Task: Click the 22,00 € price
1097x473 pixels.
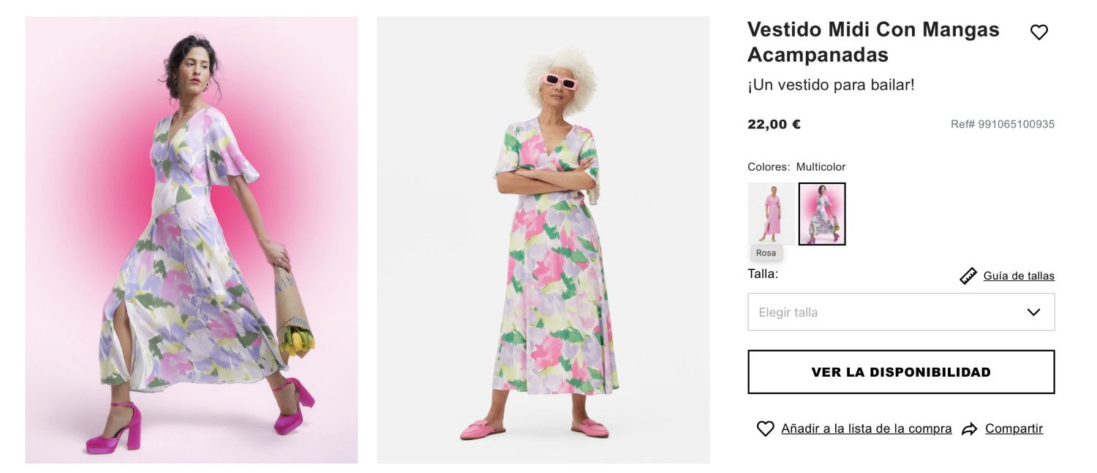Action: coord(774,124)
